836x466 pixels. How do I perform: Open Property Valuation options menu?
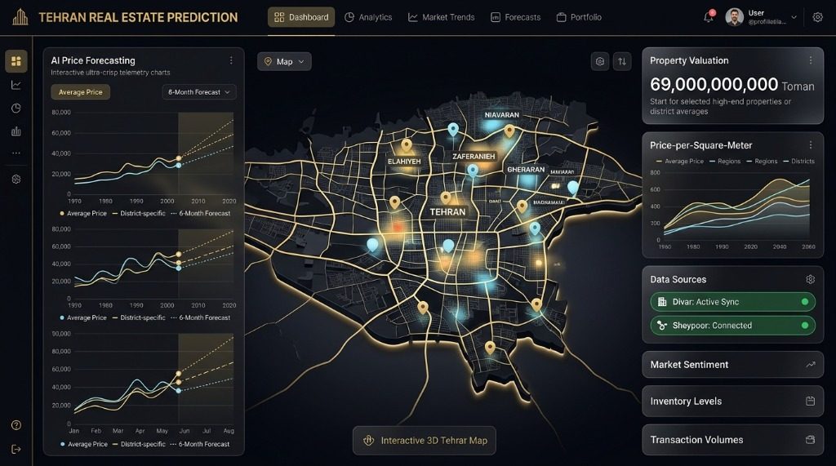[811, 60]
